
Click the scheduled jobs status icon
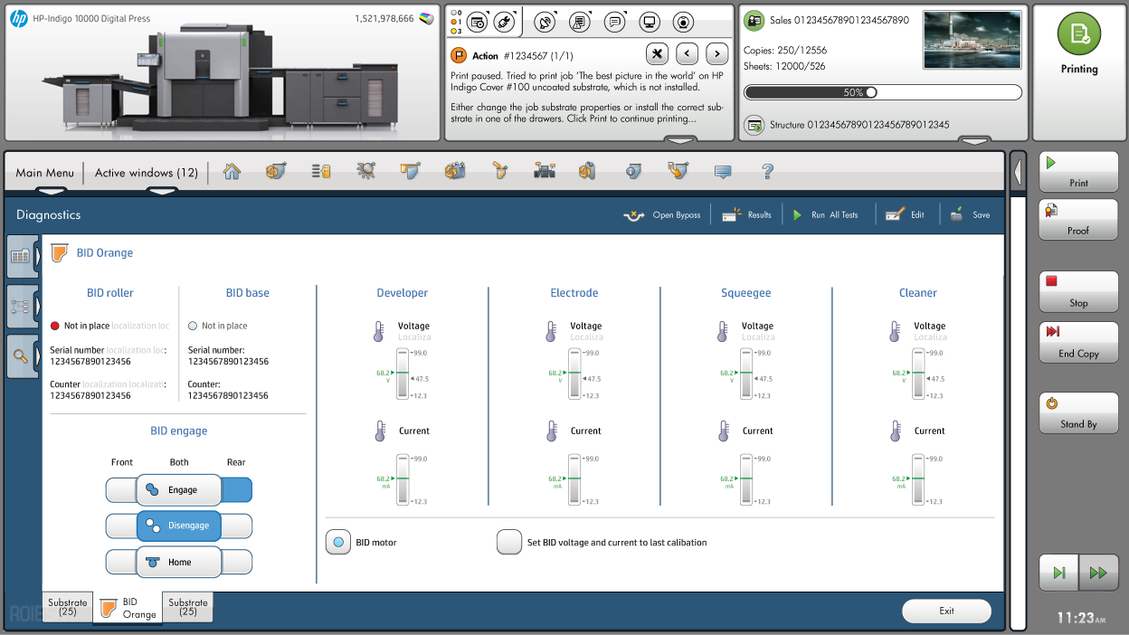[477, 22]
